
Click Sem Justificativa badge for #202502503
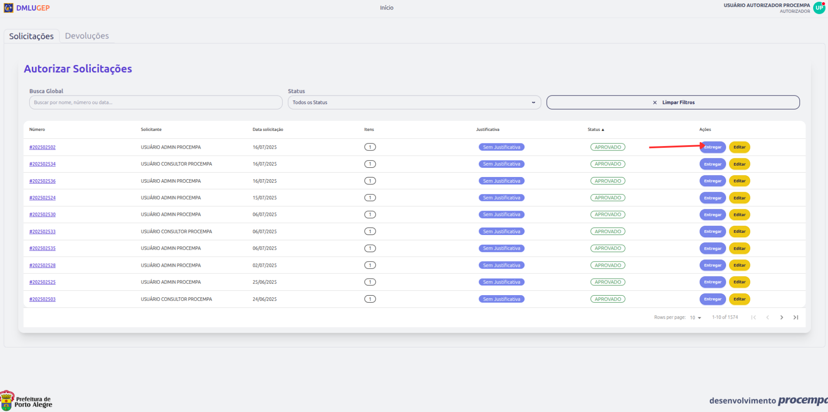[501, 299]
